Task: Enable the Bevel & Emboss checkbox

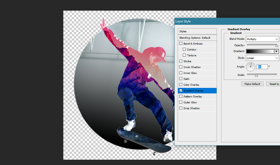Action: pyautogui.click(x=181, y=44)
